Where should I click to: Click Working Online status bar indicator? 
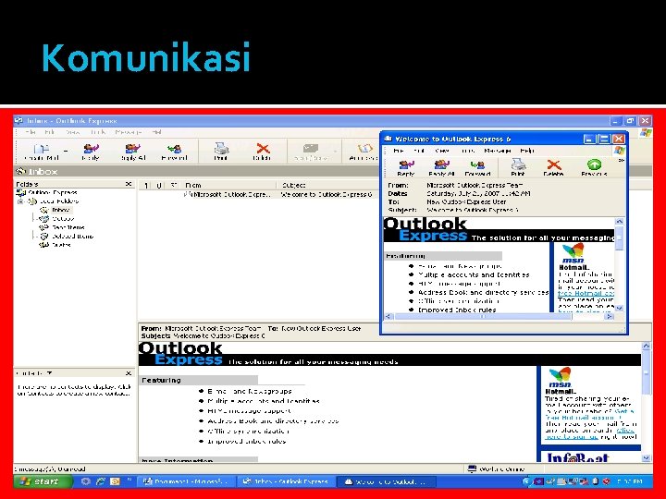(496, 469)
